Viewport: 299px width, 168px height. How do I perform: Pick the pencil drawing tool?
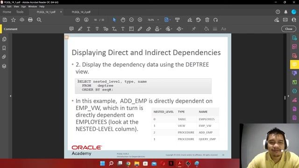(140, 29)
